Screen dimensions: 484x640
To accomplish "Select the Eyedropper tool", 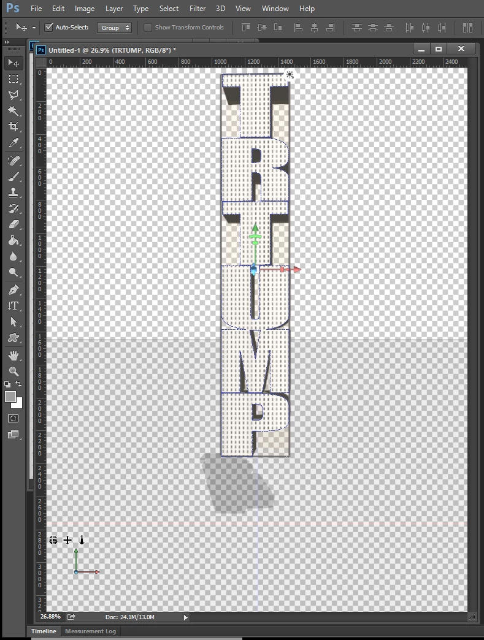I will pos(13,143).
